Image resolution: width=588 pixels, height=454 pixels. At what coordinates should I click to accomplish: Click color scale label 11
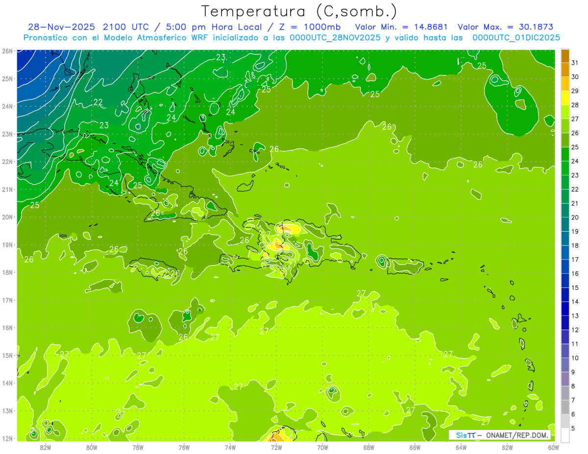[x=575, y=344]
